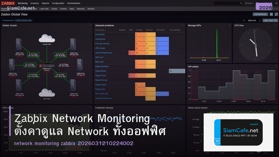Sort by Host group column header
The height and width of the screenshot is (157, 279).
click(x=100, y=30)
